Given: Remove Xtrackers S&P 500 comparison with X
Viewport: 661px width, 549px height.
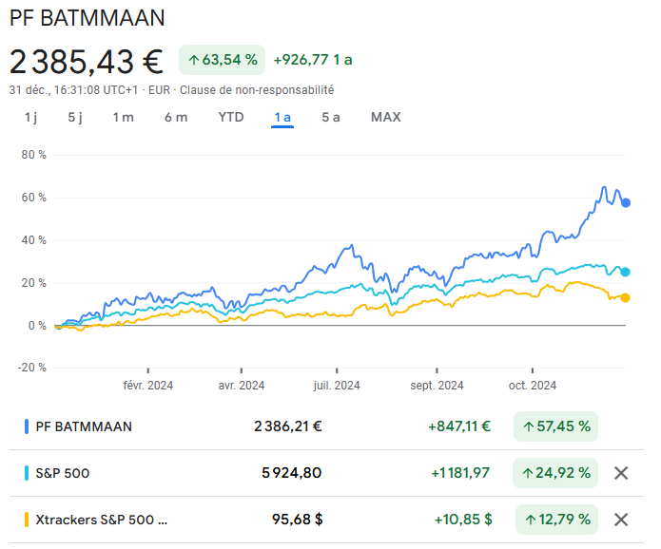Looking at the screenshot, I should click(621, 520).
